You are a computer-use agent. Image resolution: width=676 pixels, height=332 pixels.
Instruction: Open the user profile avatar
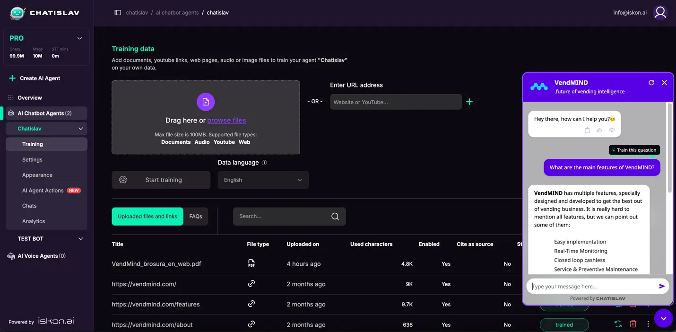coord(660,13)
